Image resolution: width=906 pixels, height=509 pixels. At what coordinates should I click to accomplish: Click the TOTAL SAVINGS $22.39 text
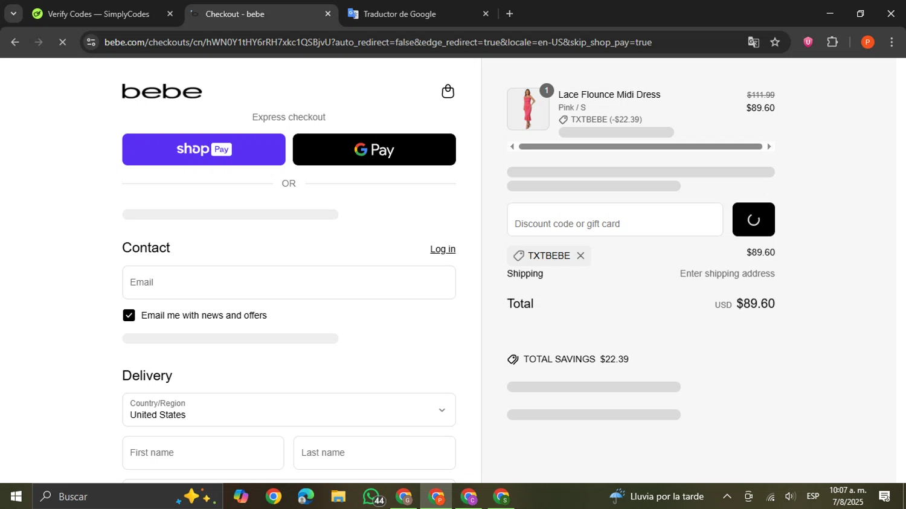pyautogui.click(x=576, y=359)
